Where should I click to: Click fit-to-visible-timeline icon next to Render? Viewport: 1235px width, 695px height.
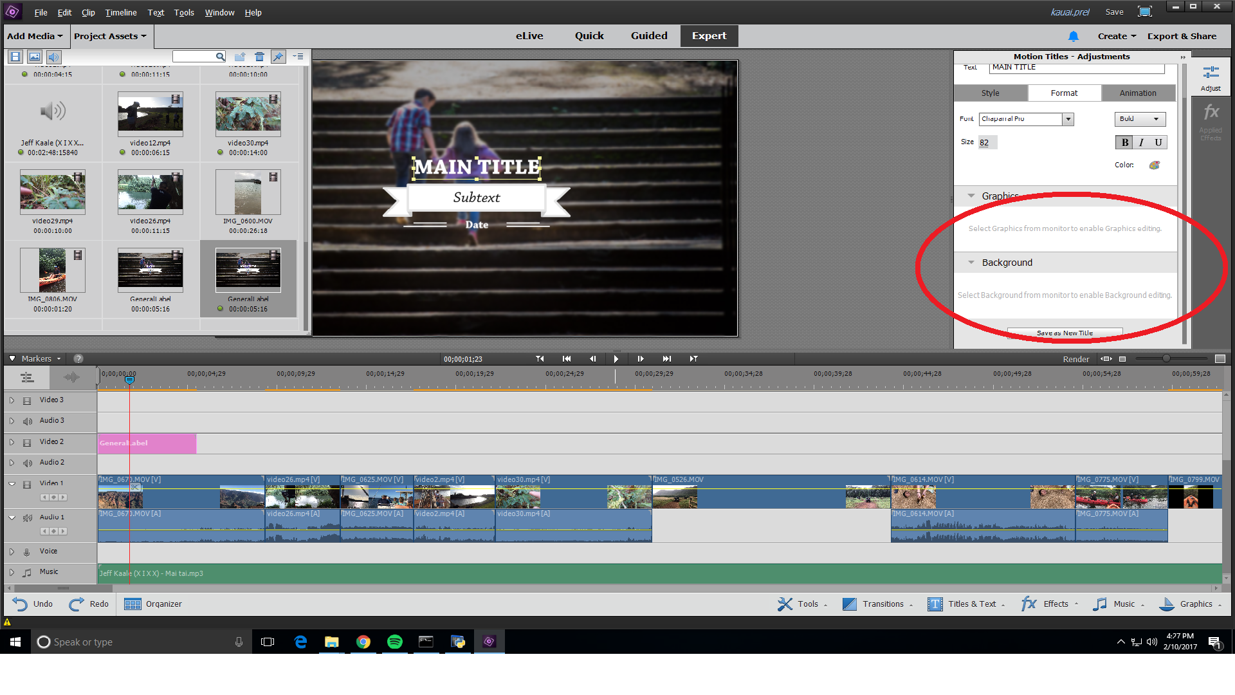pyautogui.click(x=1106, y=359)
